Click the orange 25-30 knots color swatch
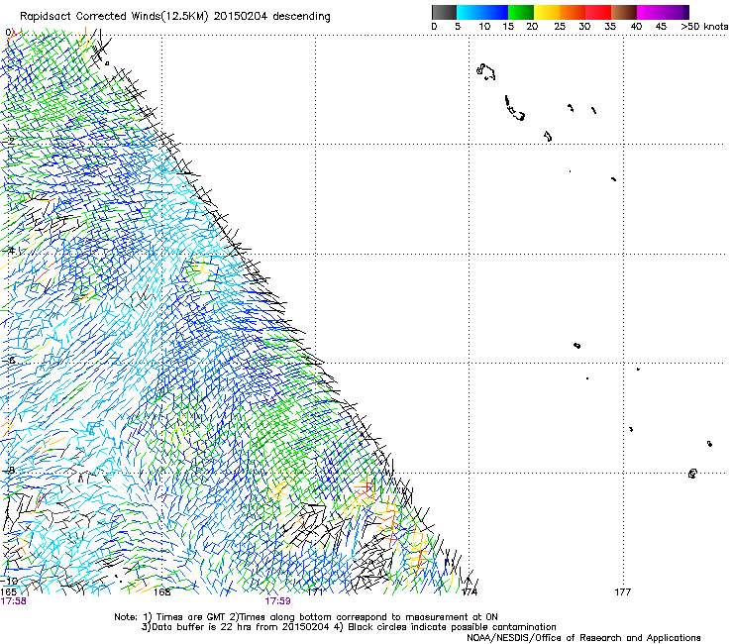The width and height of the screenshot is (733, 644). click(x=573, y=12)
